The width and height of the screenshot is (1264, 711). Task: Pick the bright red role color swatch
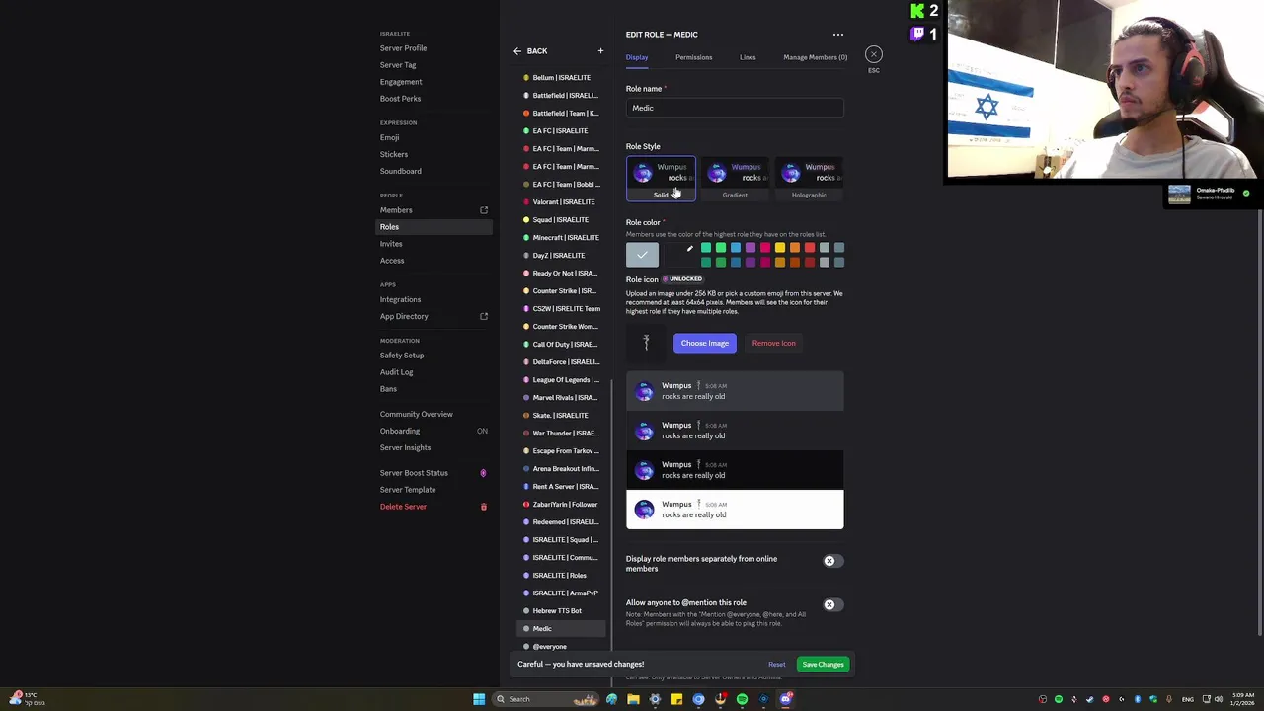(x=810, y=247)
